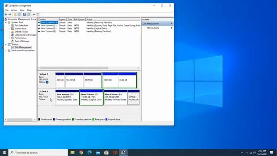Open the File menu
The height and width of the screenshot is (156, 277).
click(x=7, y=10)
